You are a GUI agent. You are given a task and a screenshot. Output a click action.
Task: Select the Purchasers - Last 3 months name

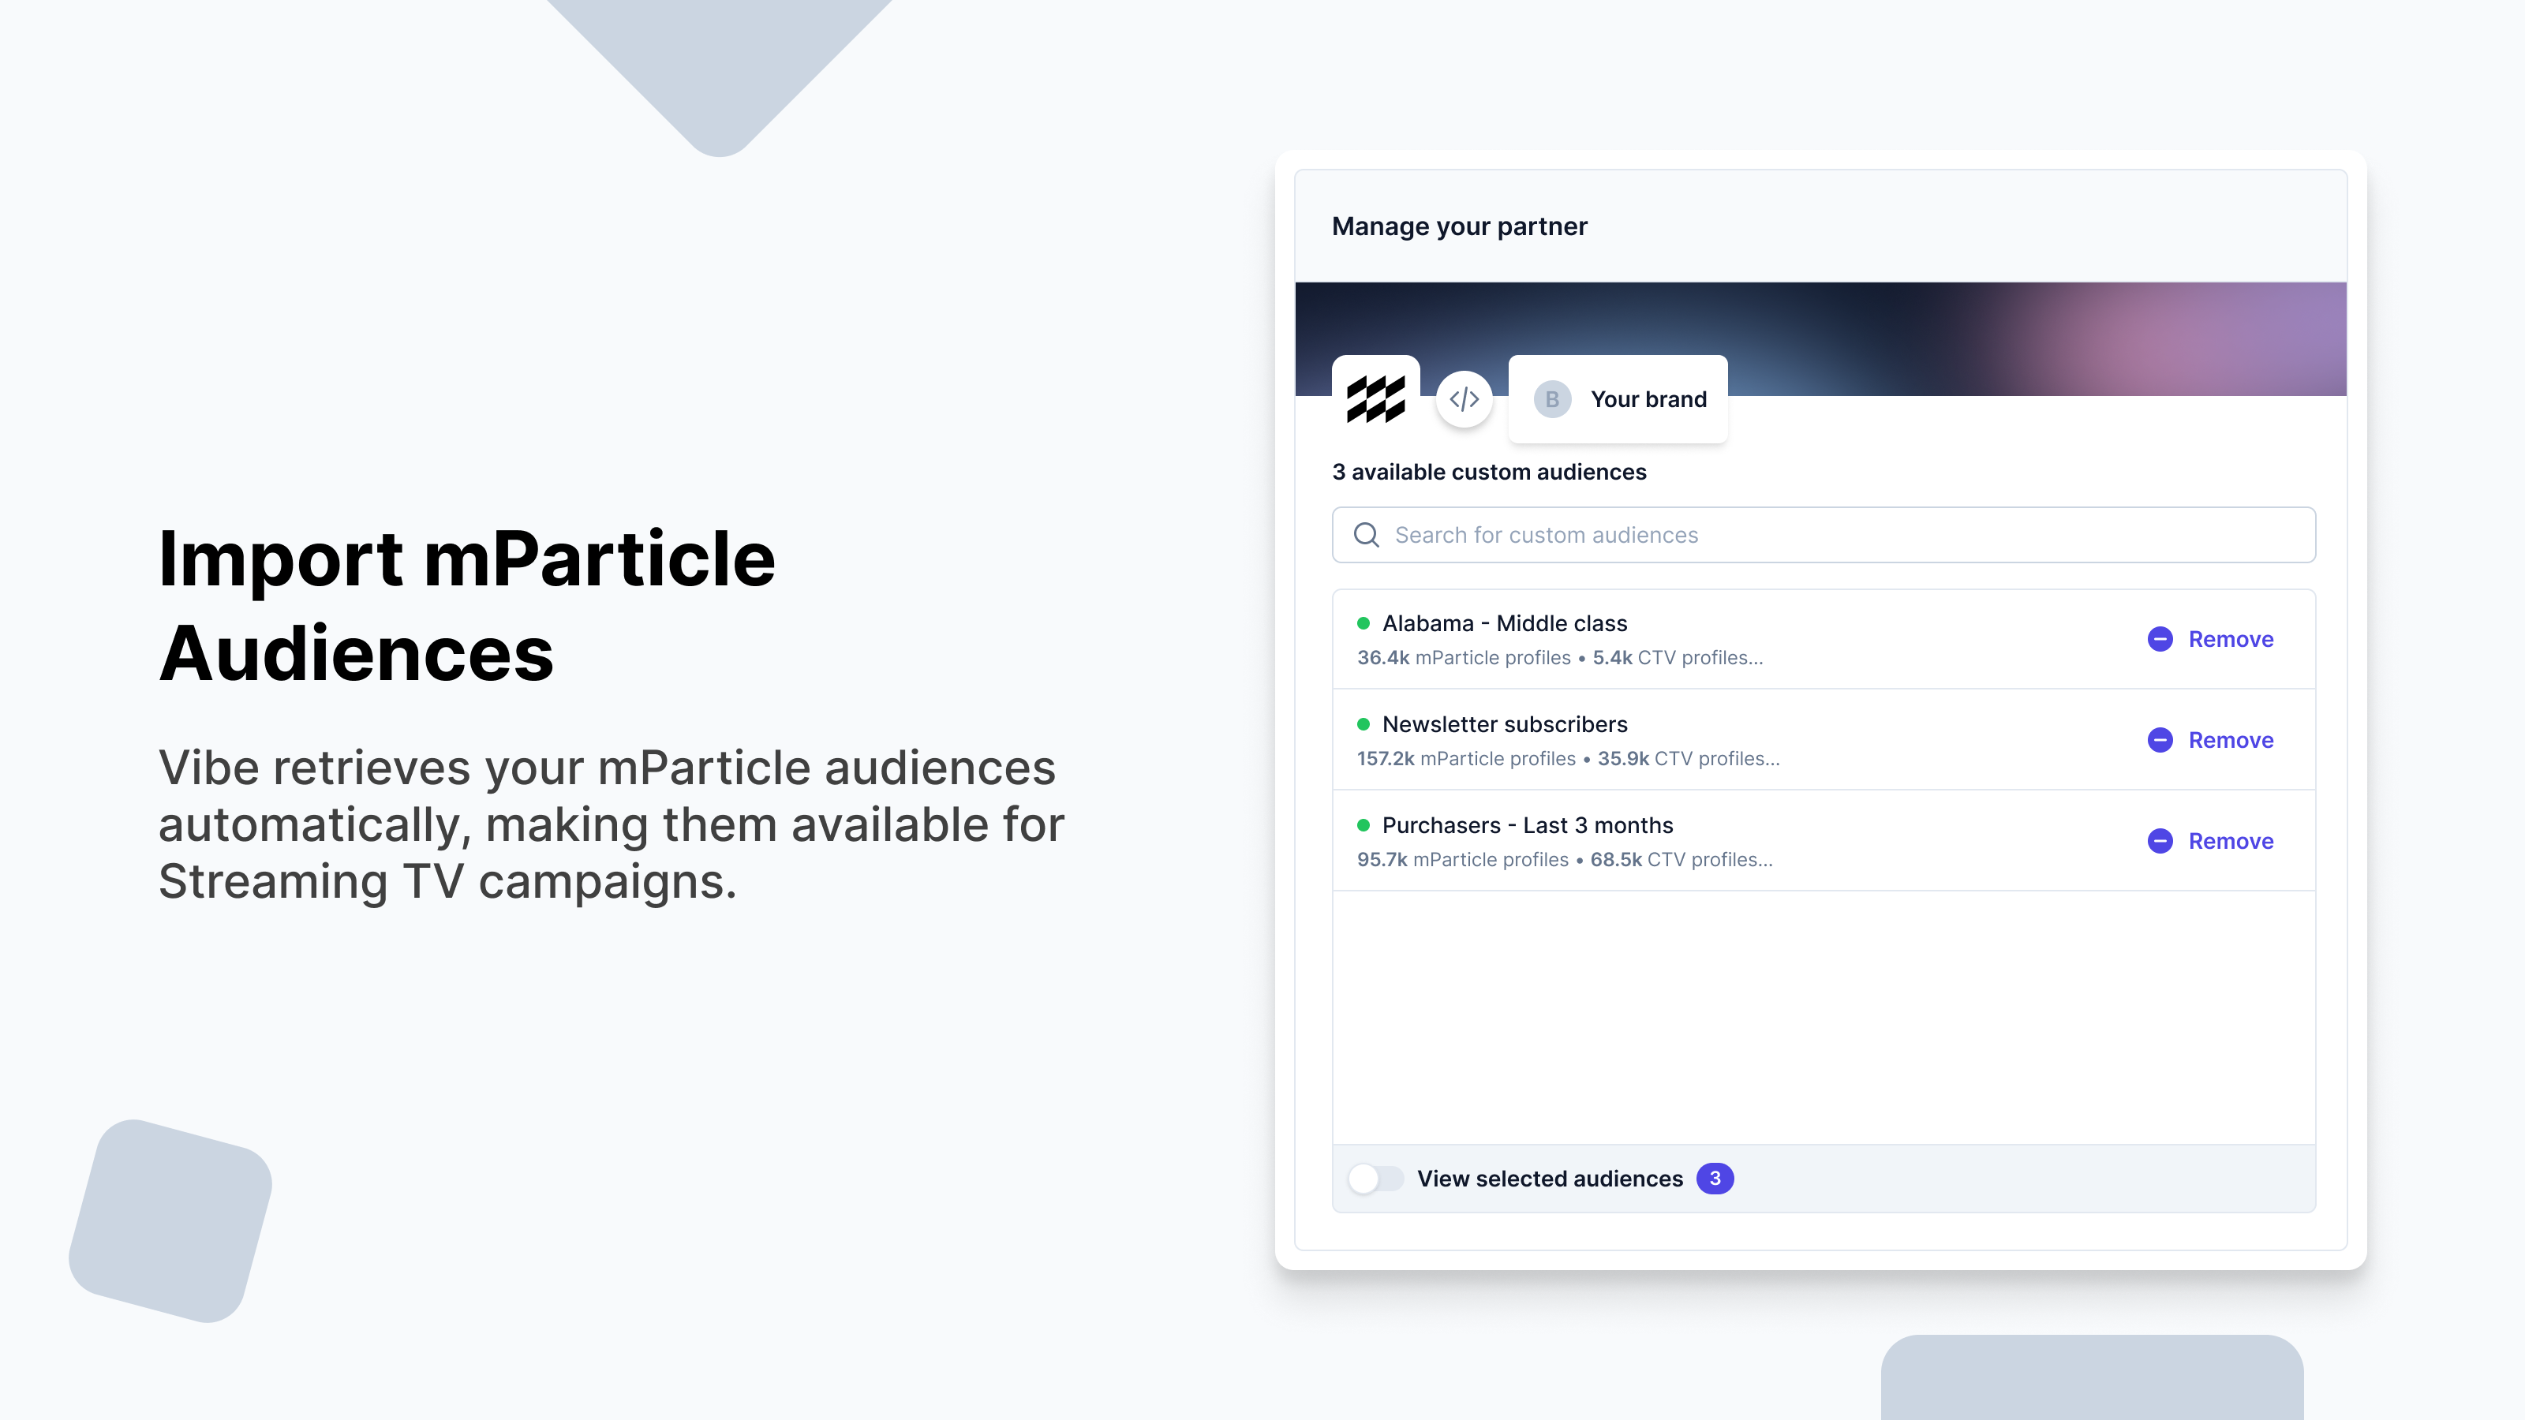point(1526,825)
